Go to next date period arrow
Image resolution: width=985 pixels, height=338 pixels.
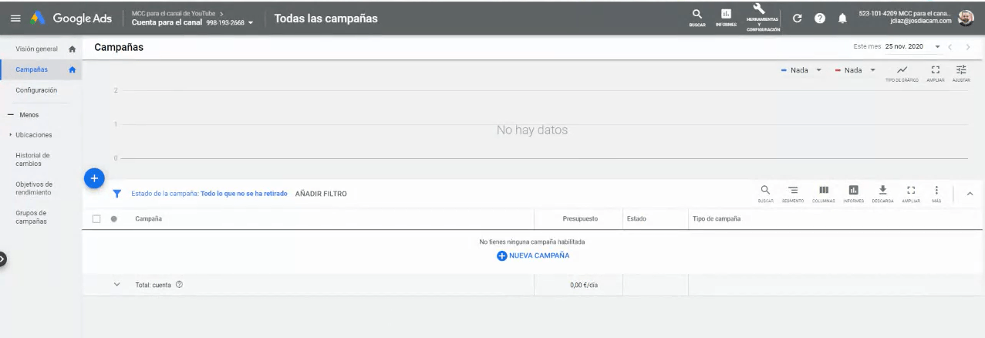968,47
